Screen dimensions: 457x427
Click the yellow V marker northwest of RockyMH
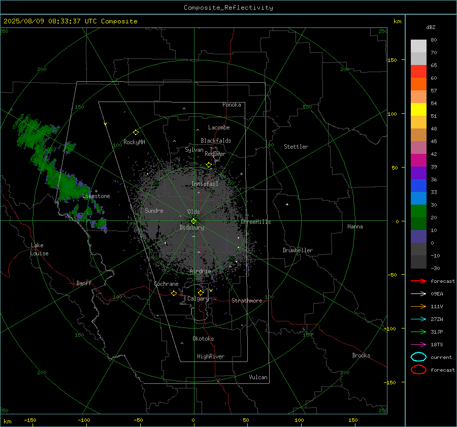pyautogui.click(x=106, y=124)
